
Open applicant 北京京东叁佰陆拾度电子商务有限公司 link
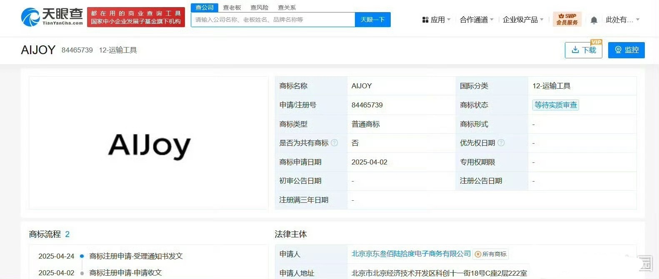(411, 254)
